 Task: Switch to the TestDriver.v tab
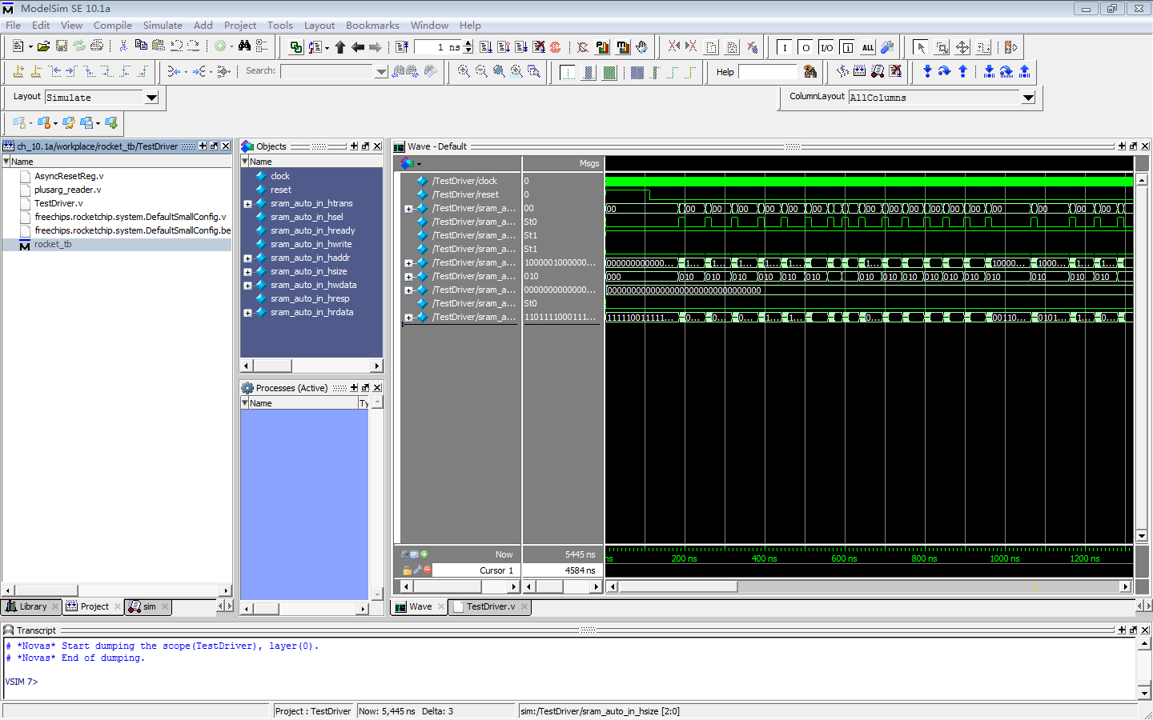490,606
